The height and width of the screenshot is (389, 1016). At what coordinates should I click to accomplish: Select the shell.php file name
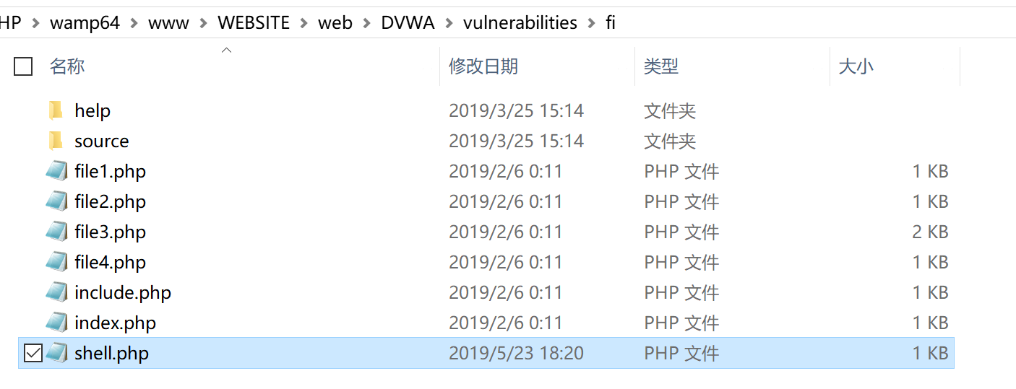point(111,354)
